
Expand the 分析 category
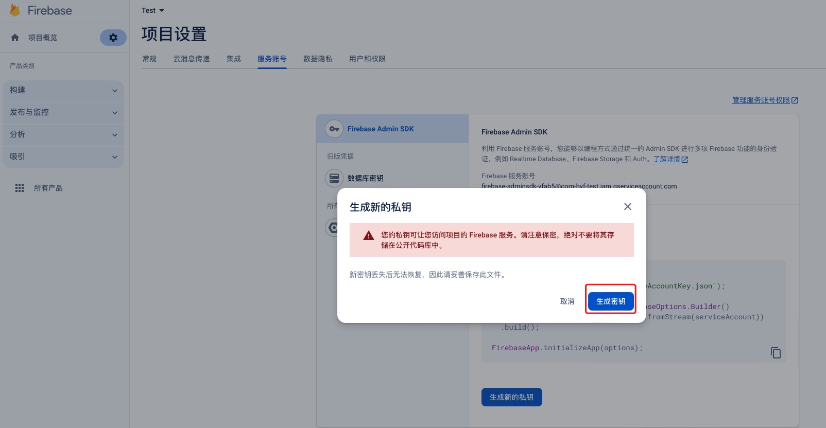(x=63, y=134)
